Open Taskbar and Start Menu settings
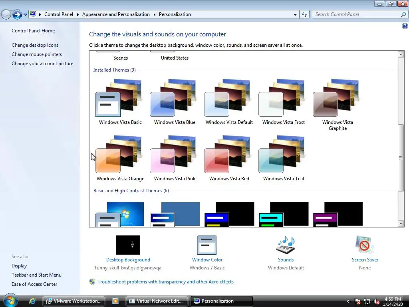The width and height of the screenshot is (409, 307). 36,275
